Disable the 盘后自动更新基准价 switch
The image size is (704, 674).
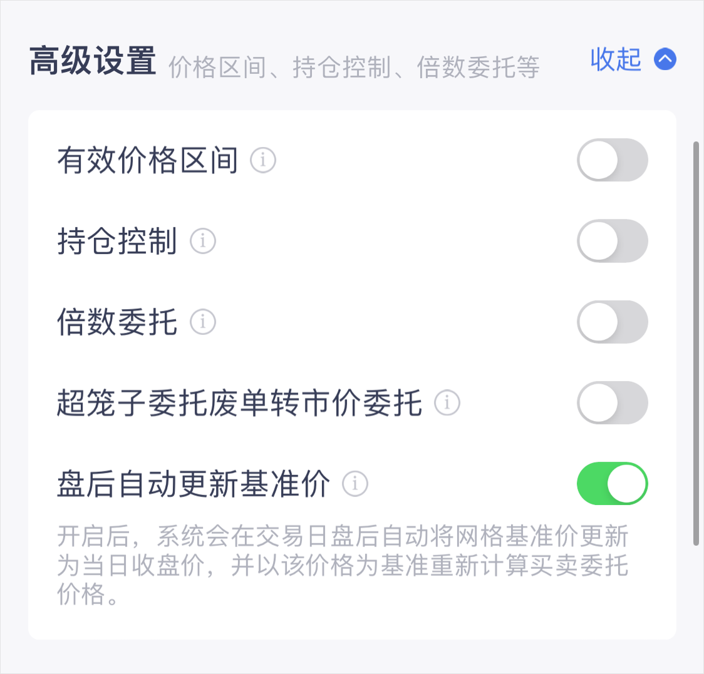(x=612, y=484)
